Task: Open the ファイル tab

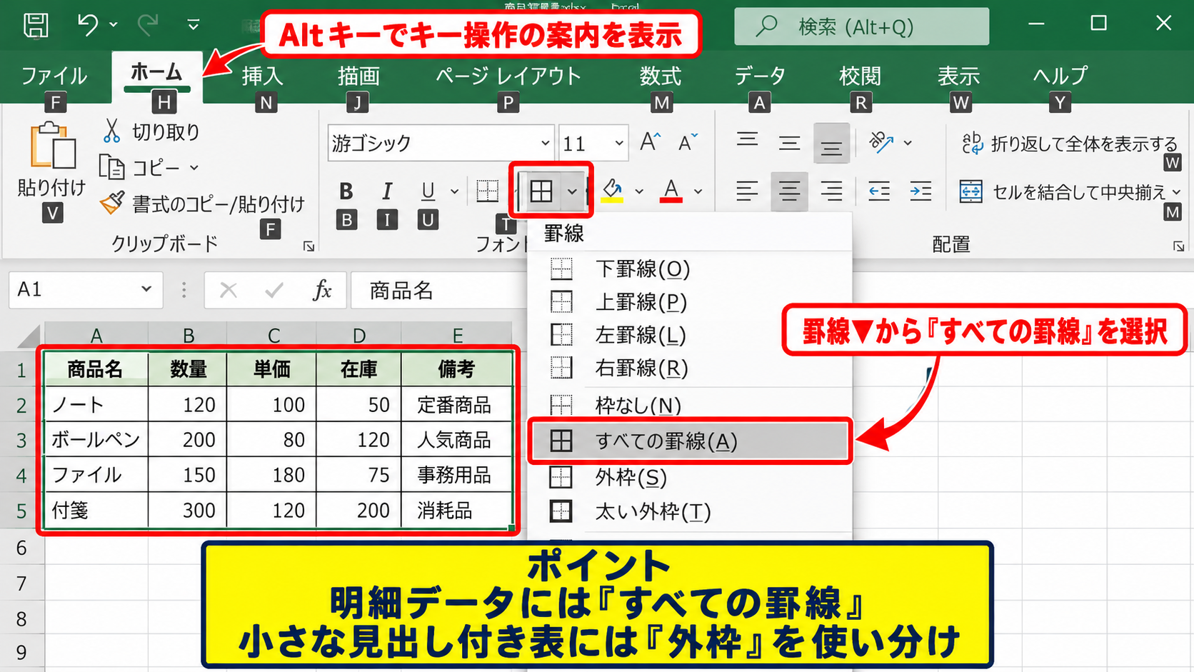Action: [54, 76]
